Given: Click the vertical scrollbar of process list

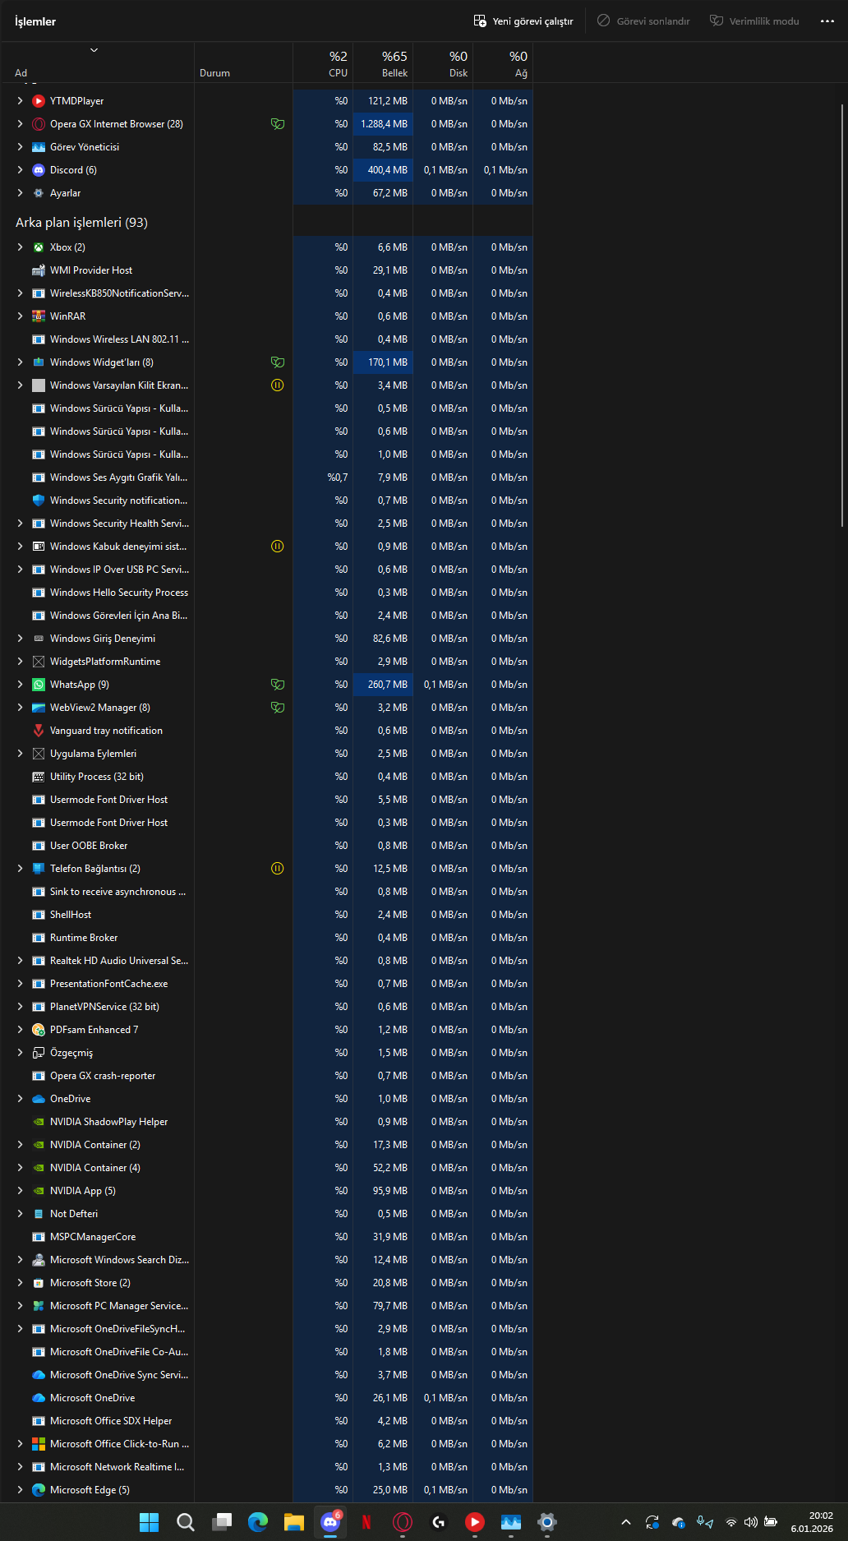Looking at the screenshot, I should (x=842, y=315).
